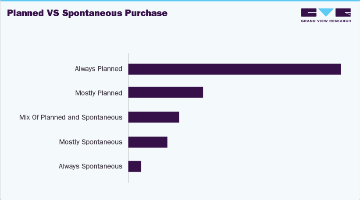This screenshot has height=200, width=360.
Task: Select the Mostly Planned bar
Action: 166,92
